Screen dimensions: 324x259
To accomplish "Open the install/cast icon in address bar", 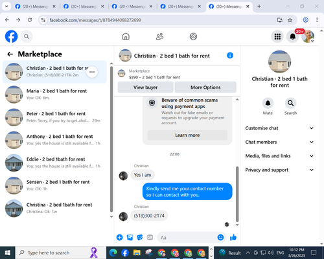I will click(x=280, y=20).
